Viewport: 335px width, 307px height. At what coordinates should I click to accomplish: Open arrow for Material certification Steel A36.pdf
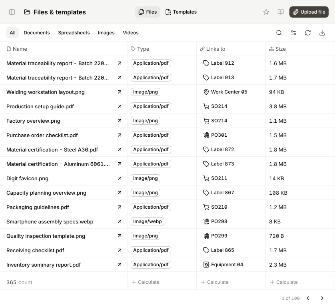click(120, 150)
